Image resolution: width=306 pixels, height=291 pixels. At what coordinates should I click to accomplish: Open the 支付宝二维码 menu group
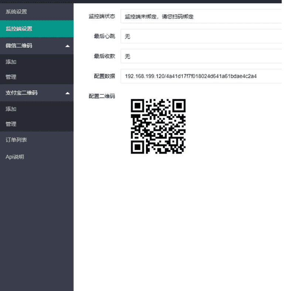(37, 93)
